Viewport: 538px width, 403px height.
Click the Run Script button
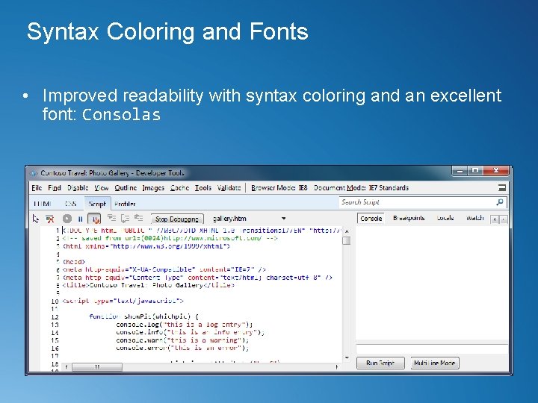(x=380, y=363)
